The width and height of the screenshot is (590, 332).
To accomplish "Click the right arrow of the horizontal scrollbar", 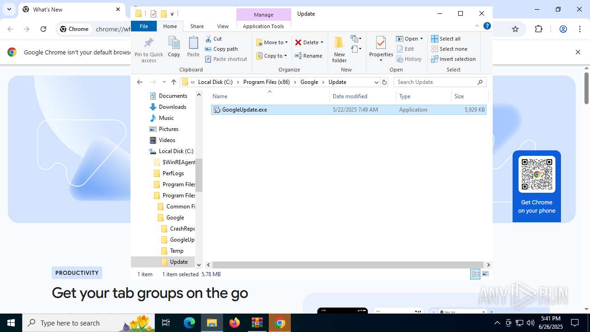I will pyautogui.click(x=488, y=265).
